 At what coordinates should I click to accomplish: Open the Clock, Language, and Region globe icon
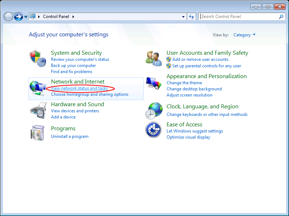pyautogui.click(x=154, y=111)
